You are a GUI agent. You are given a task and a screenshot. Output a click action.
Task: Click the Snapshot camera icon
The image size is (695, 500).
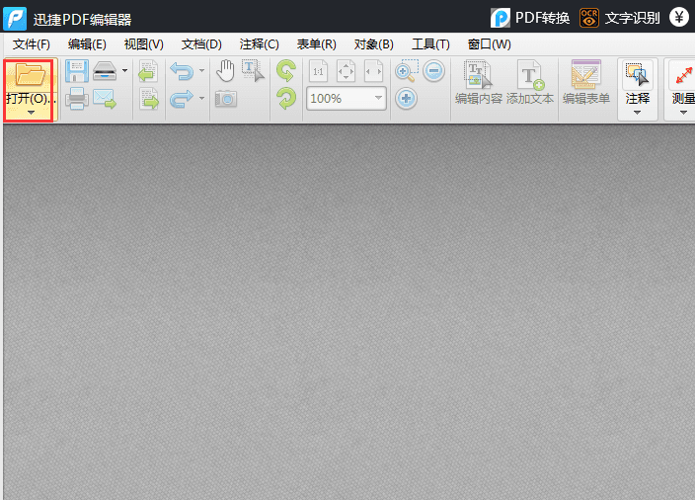[x=226, y=99]
